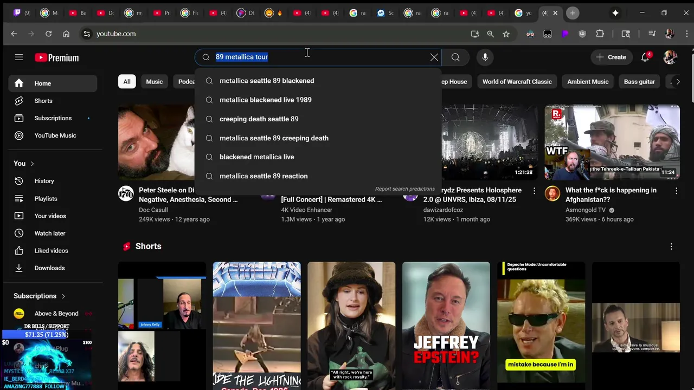The image size is (694, 390).
Task: Open the media controls music-note icon
Action: 652,34
